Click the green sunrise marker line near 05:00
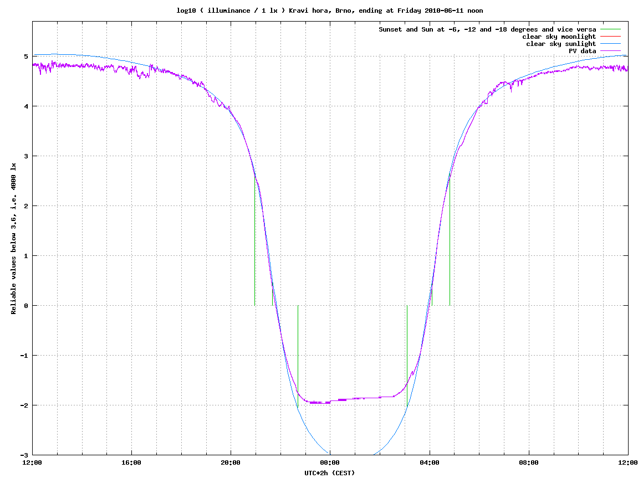Screen dimensions: 638x478 pos(450,242)
